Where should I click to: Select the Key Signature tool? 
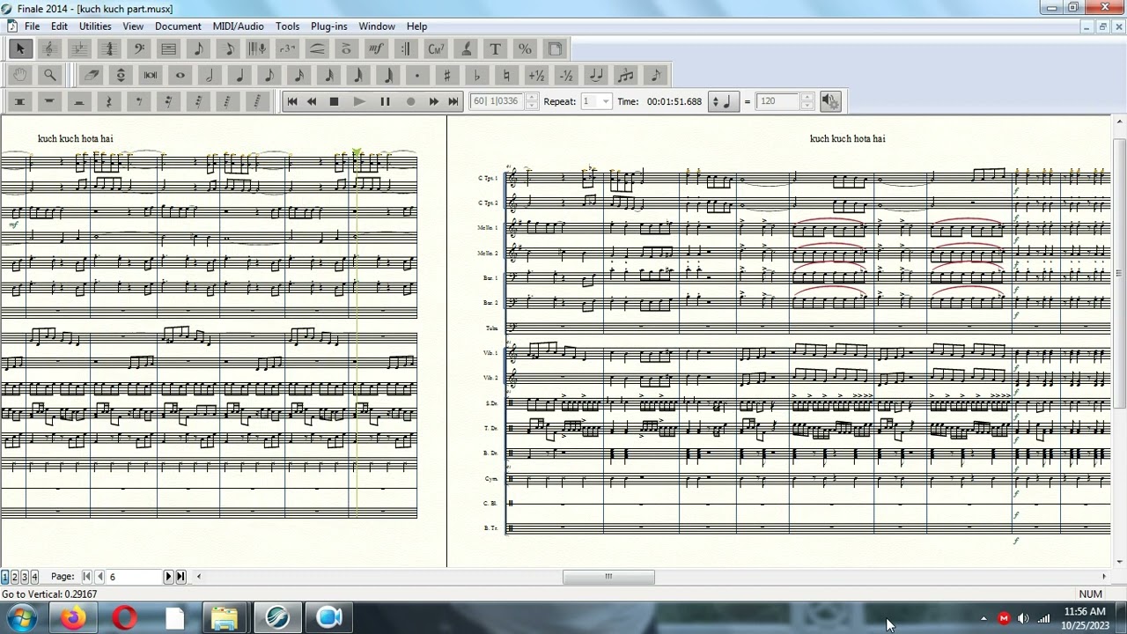(79, 49)
